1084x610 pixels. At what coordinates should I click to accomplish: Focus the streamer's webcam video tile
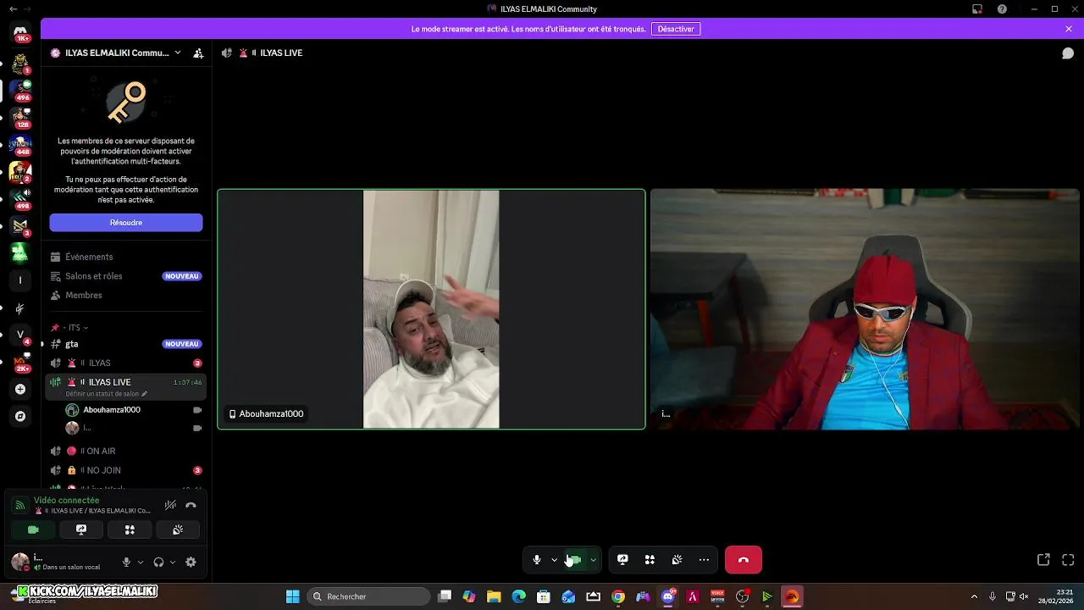(865, 309)
